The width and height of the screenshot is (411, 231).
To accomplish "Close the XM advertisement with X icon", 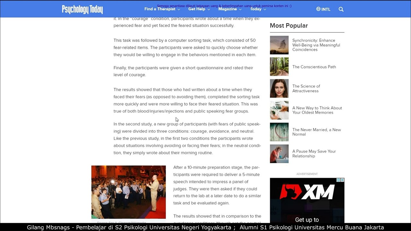I will point(342,180).
